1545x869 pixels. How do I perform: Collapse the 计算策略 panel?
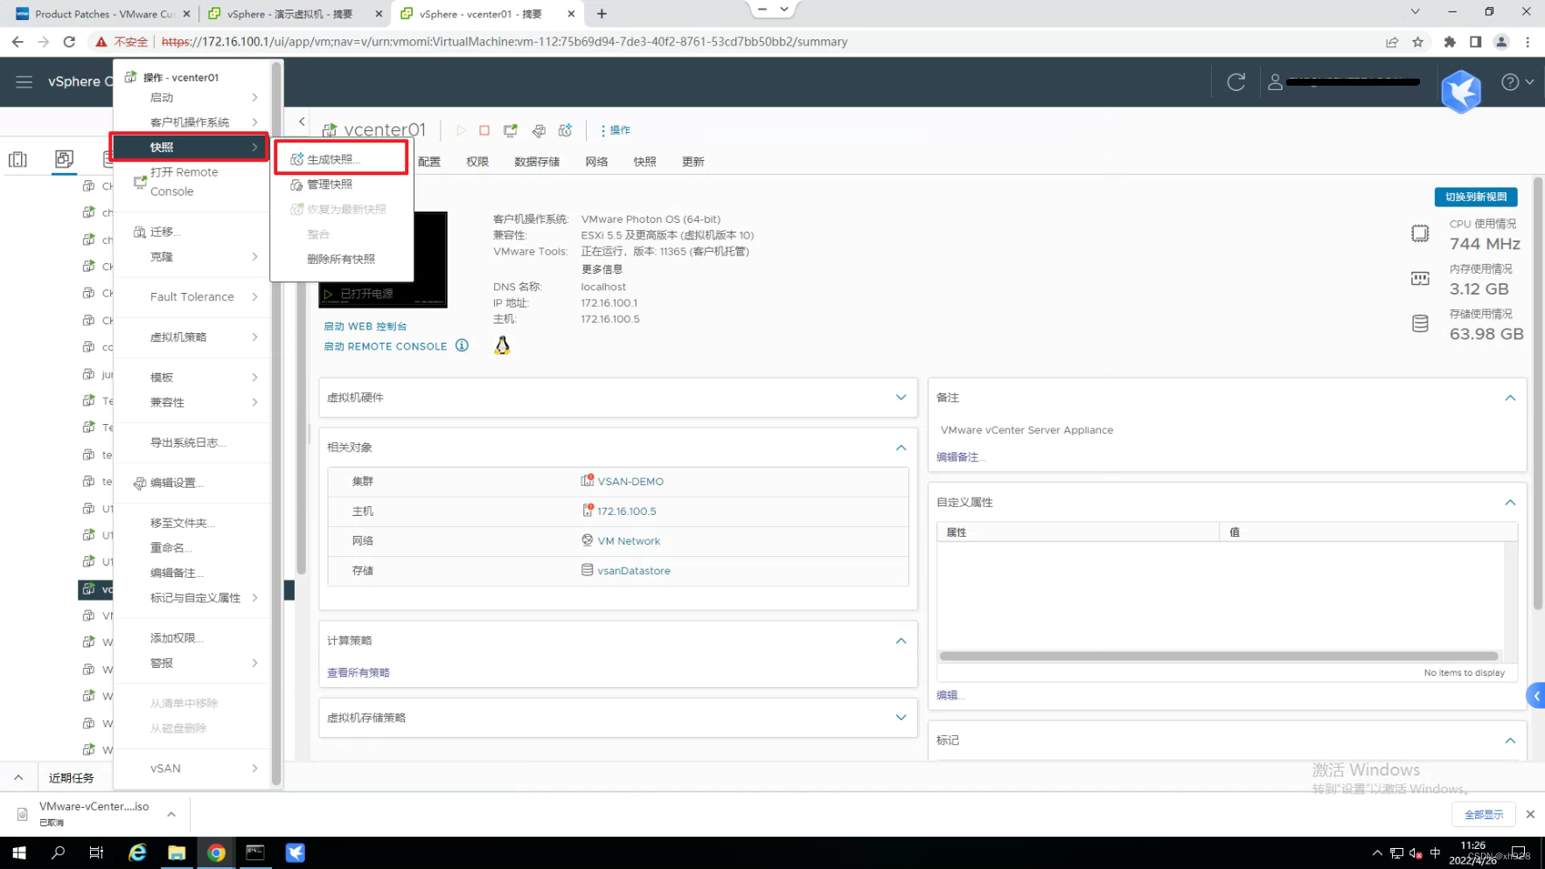pyautogui.click(x=901, y=641)
